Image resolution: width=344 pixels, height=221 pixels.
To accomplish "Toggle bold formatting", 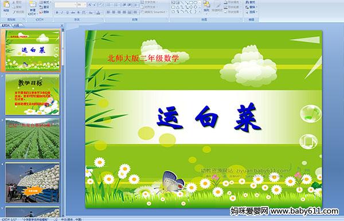I will click(x=57, y=13).
